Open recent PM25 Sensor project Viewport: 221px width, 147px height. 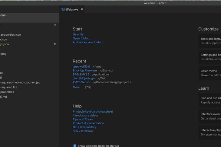pyautogui.click(x=81, y=82)
